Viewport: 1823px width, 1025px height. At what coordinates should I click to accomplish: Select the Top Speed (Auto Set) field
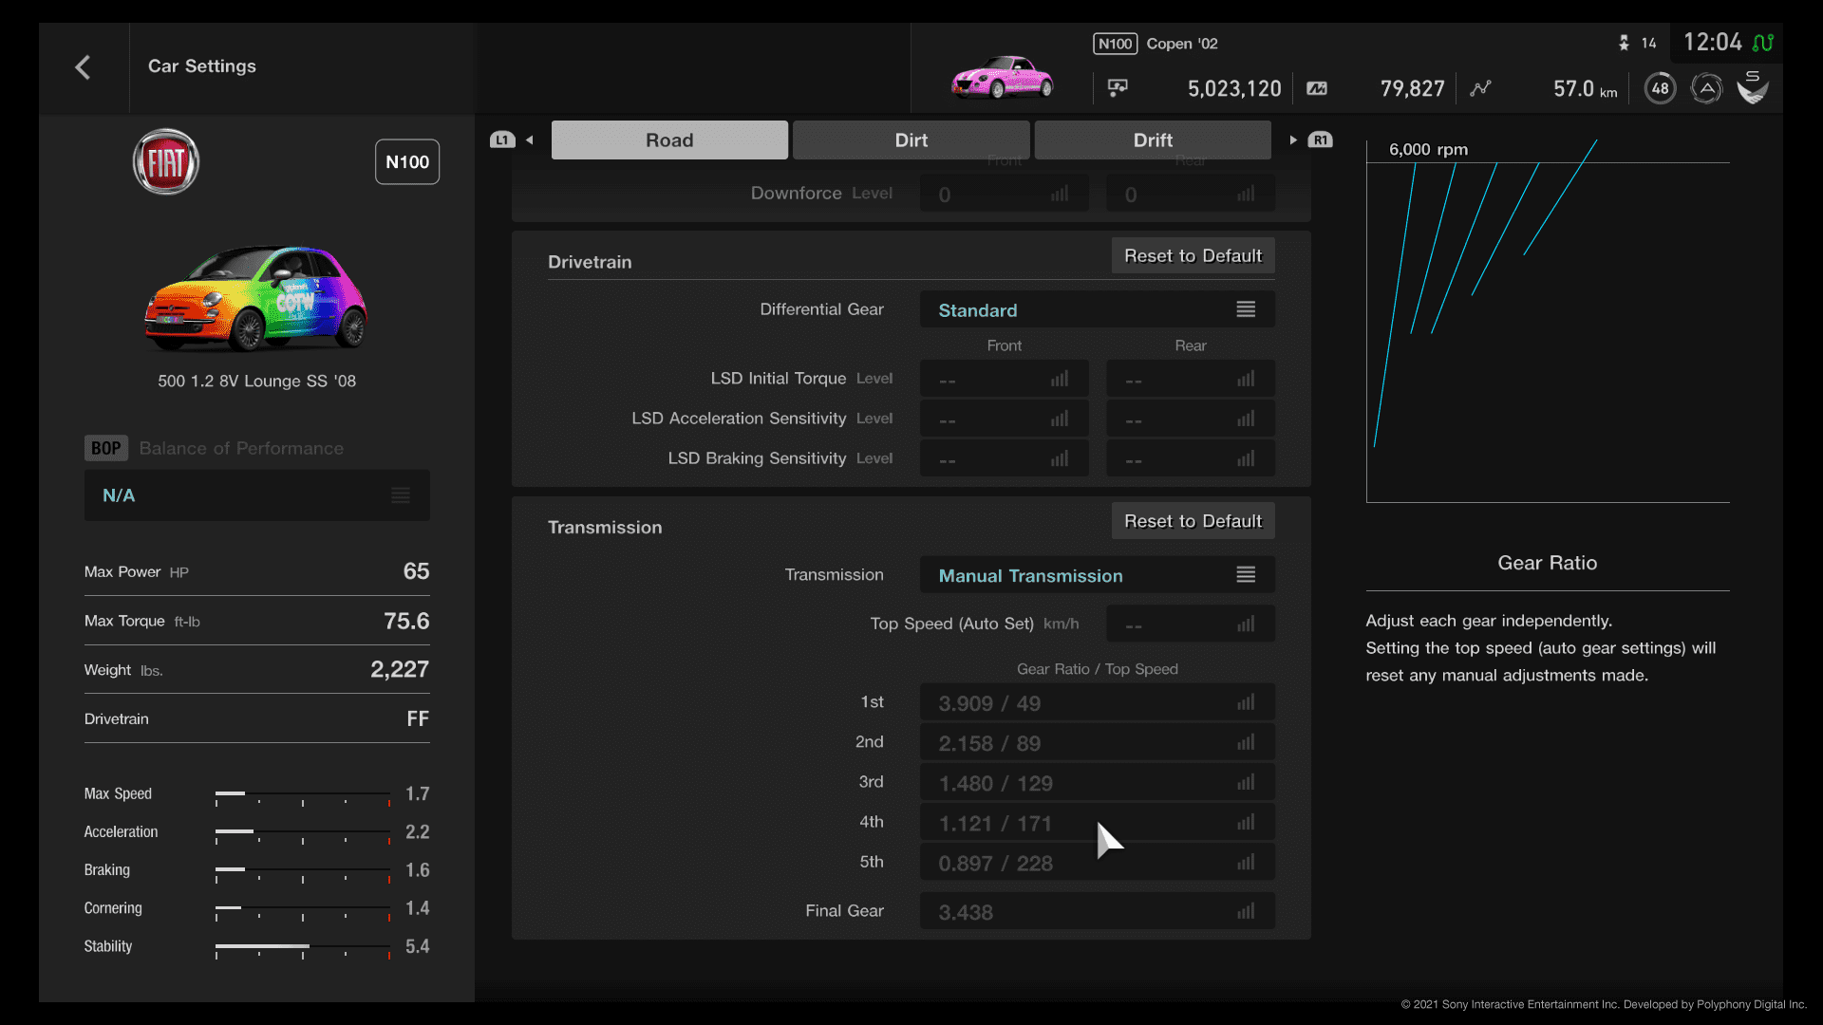[1191, 624]
